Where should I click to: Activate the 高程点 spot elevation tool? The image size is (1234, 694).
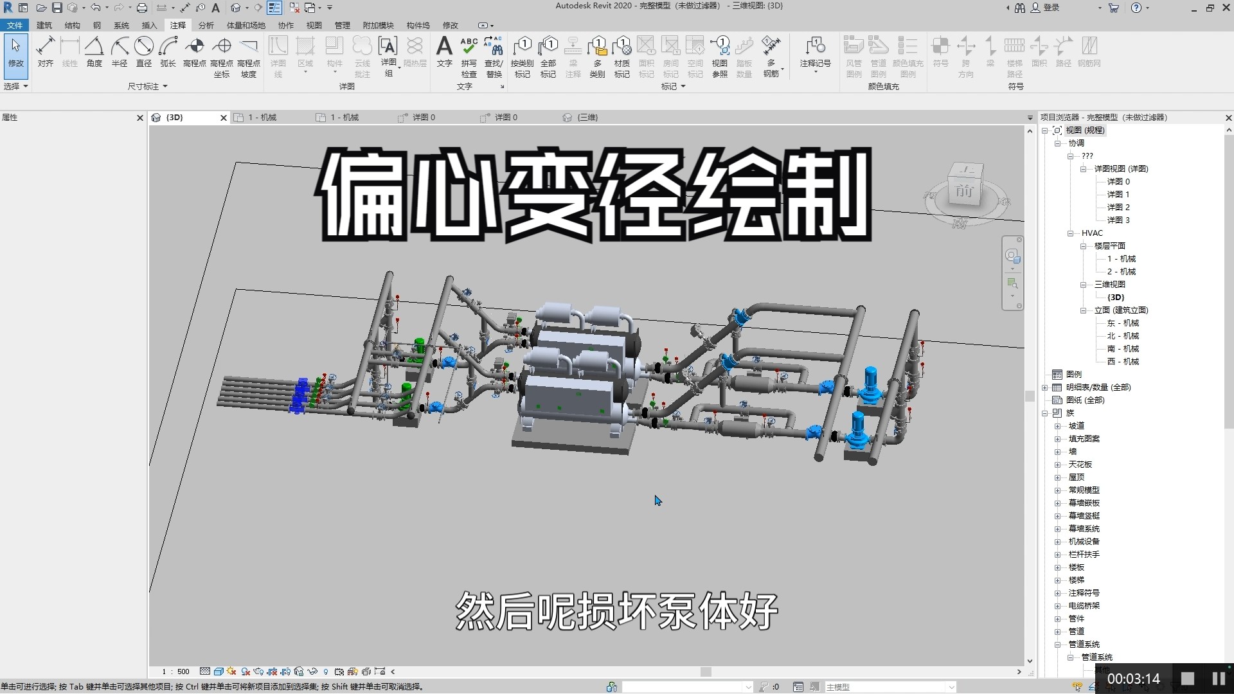(195, 52)
